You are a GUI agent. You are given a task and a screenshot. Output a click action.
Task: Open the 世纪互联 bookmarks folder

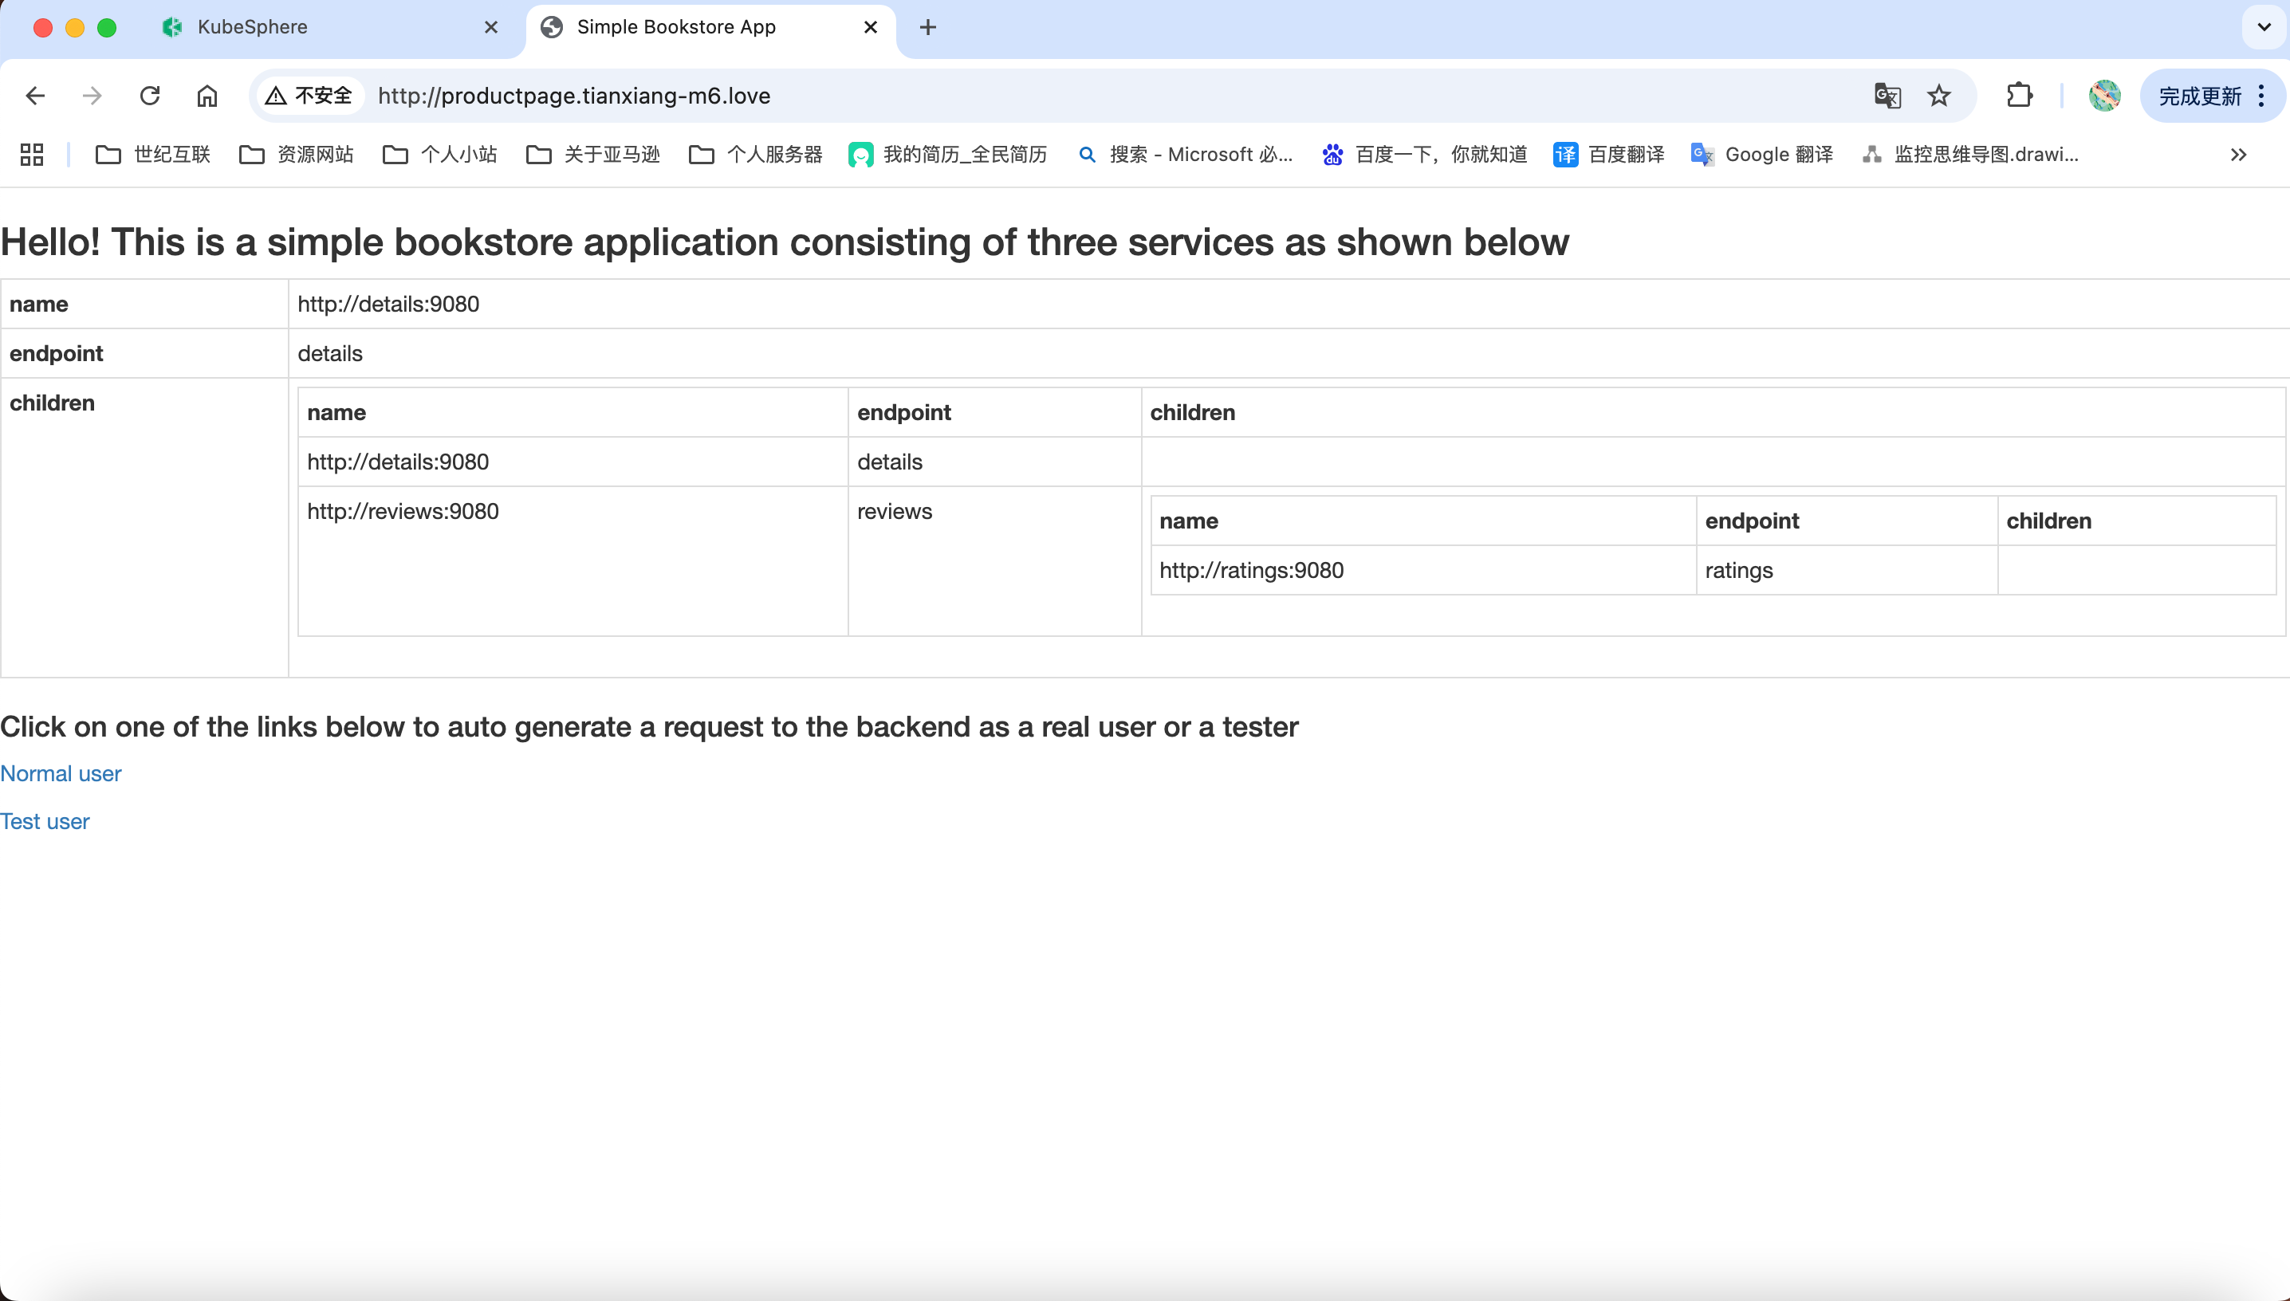[153, 155]
